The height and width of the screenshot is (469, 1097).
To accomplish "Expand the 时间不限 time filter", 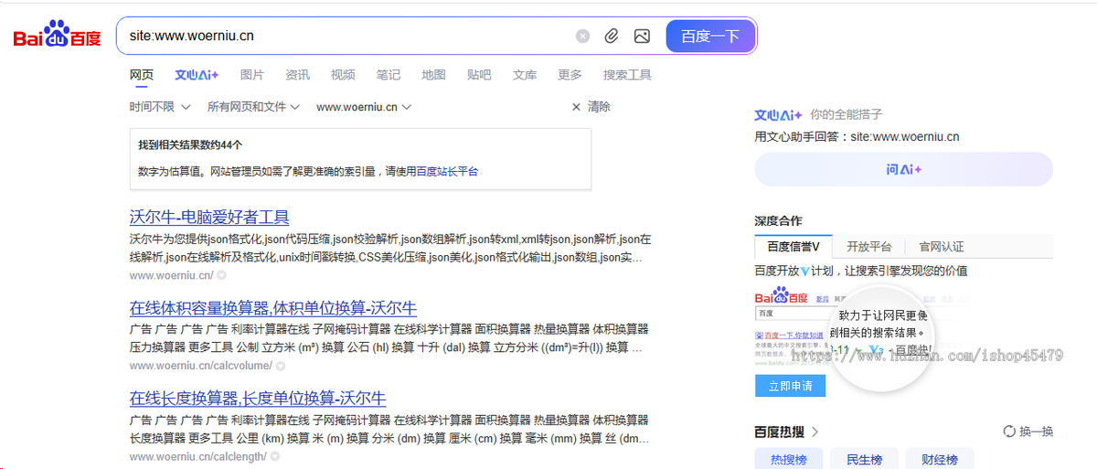I will [x=159, y=107].
